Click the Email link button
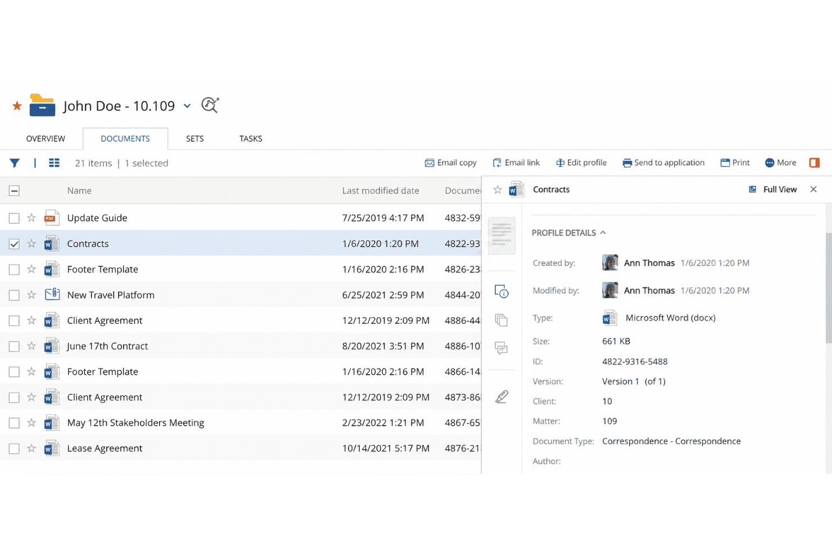The height and width of the screenshot is (555, 832). [516, 163]
